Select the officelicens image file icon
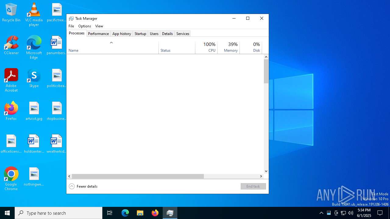Viewport: 390px width, 219px height. click(11, 144)
